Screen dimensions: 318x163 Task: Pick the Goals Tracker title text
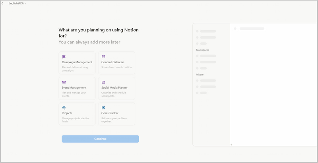(110, 113)
